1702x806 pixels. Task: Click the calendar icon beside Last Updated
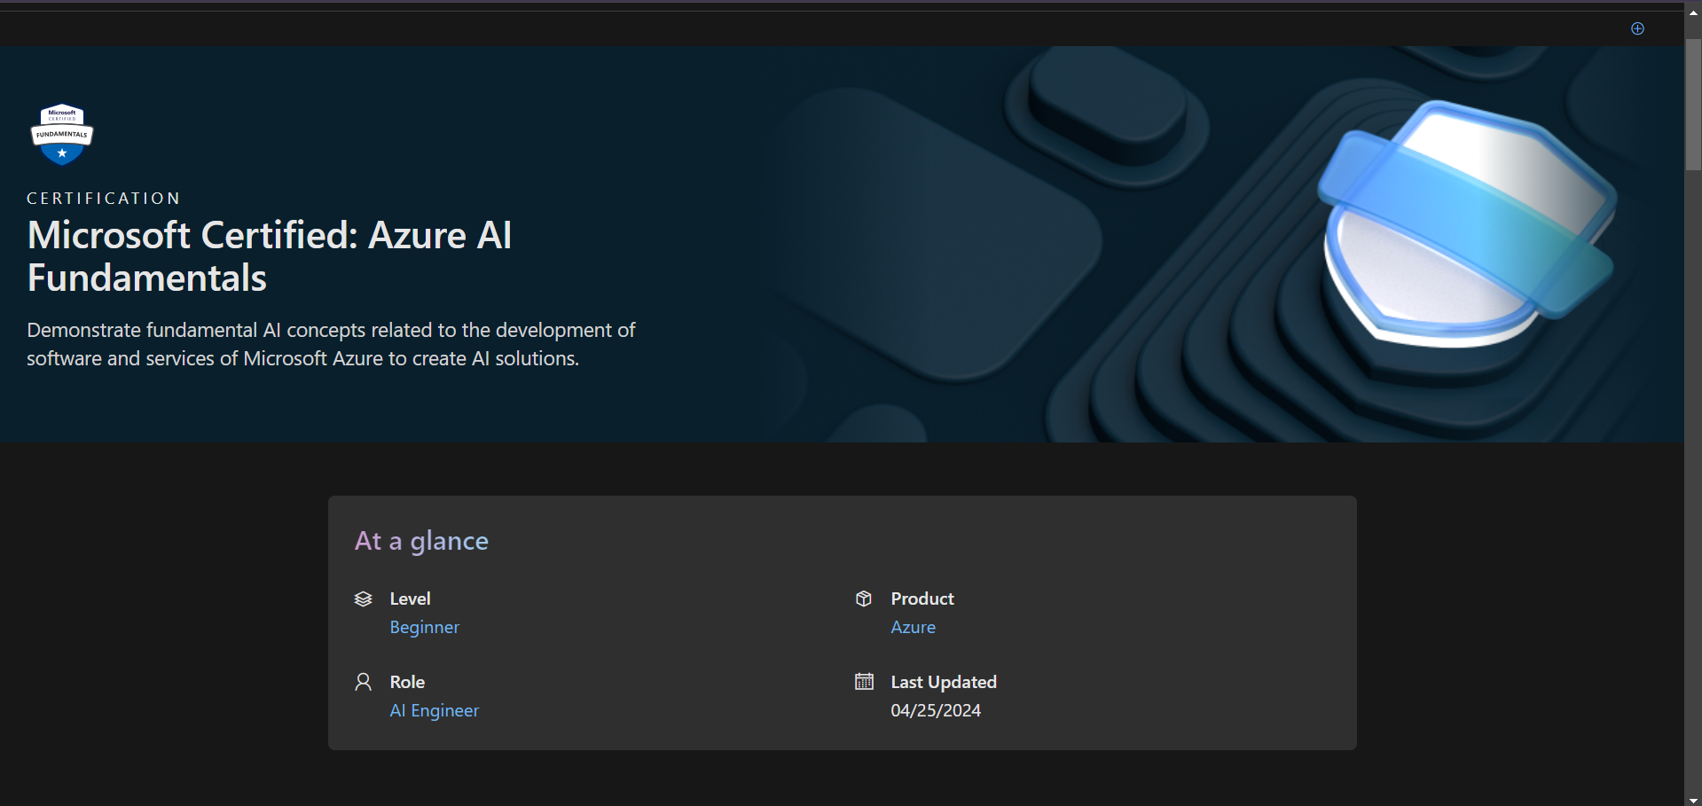864,681
